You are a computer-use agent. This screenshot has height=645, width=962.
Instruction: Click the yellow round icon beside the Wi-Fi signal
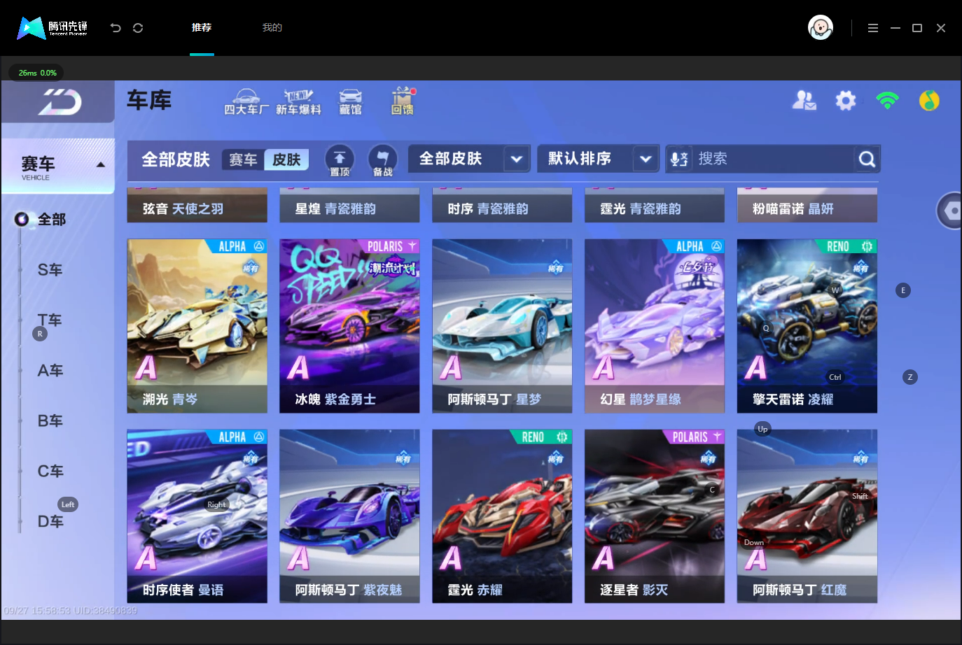pyautogui.click(x=929, y=101)
